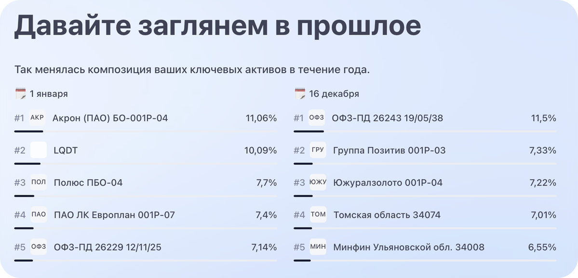Screen dimensions: 578x278
Task: Click the heading Давайте заглянем в прошлое
Action: pos(217,26)
